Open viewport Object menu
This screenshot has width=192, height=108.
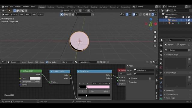tap(40, 14)
